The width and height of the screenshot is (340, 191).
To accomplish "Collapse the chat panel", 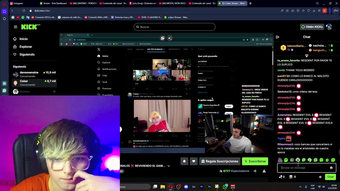I will click(x=277, y=37).
